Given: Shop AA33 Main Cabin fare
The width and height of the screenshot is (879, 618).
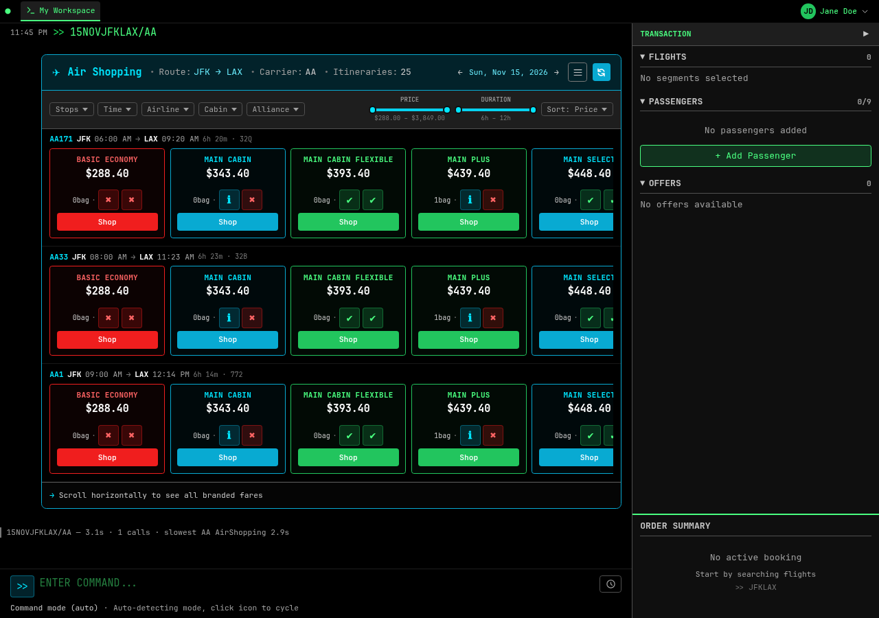Looking at the screenshot, I should coord(227,340).
